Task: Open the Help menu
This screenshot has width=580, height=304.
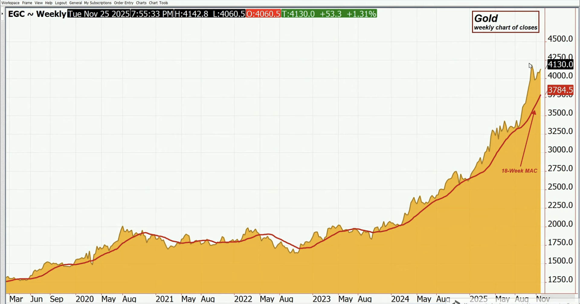Action: coord(49,3)
